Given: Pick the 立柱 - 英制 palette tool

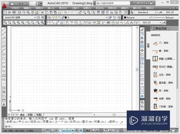Looking at the screenshot, I should click(162, 75).
